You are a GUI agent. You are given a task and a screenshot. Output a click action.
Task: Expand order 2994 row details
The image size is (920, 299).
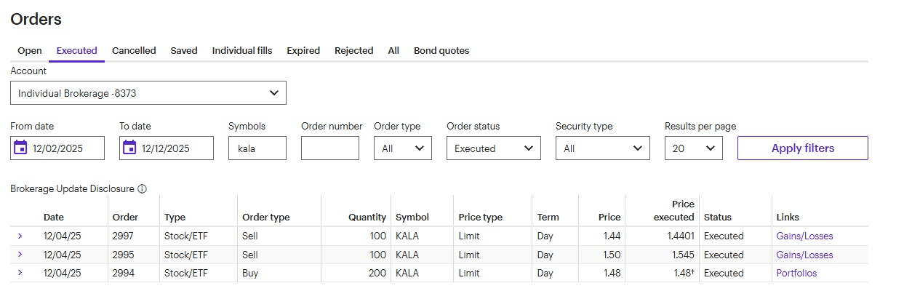click(x=20, y=273)
